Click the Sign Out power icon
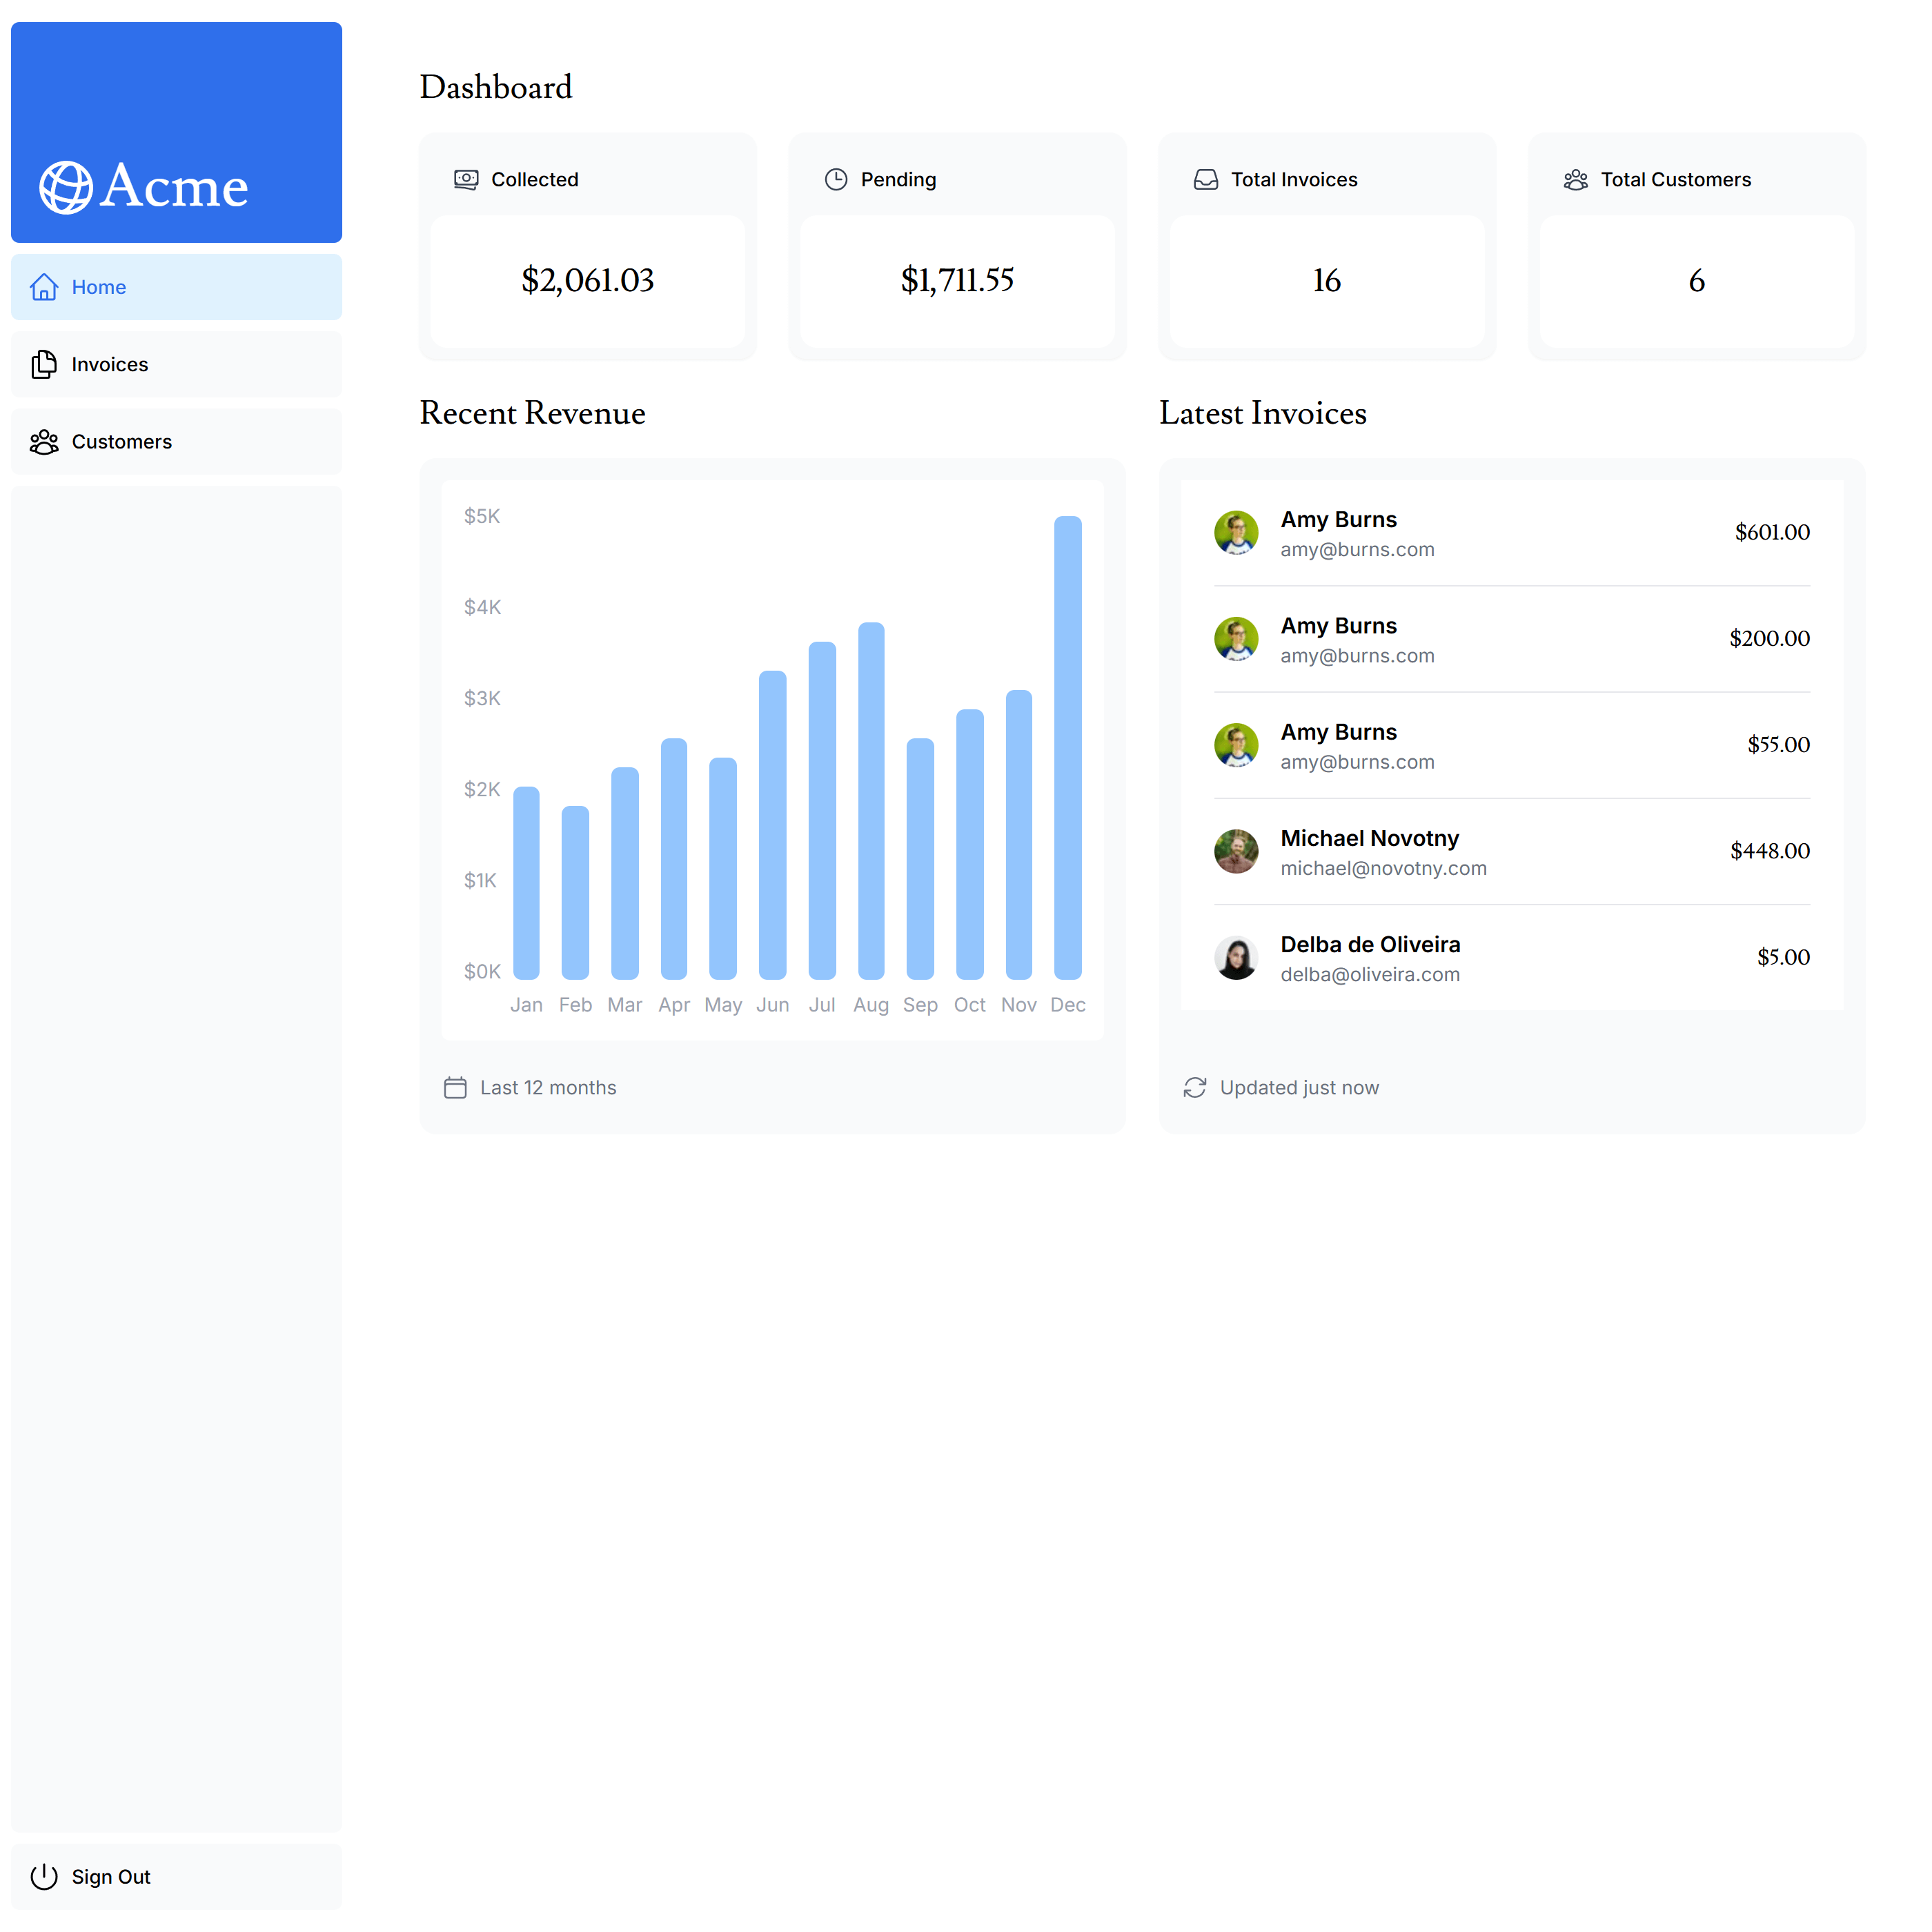This screenshot has height=1932, width=1932. point(44,1877)
